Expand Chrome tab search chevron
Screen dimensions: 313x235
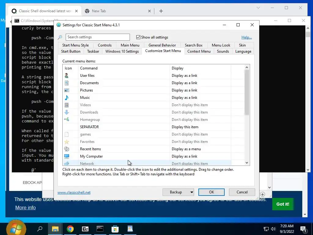pos(258,8)
